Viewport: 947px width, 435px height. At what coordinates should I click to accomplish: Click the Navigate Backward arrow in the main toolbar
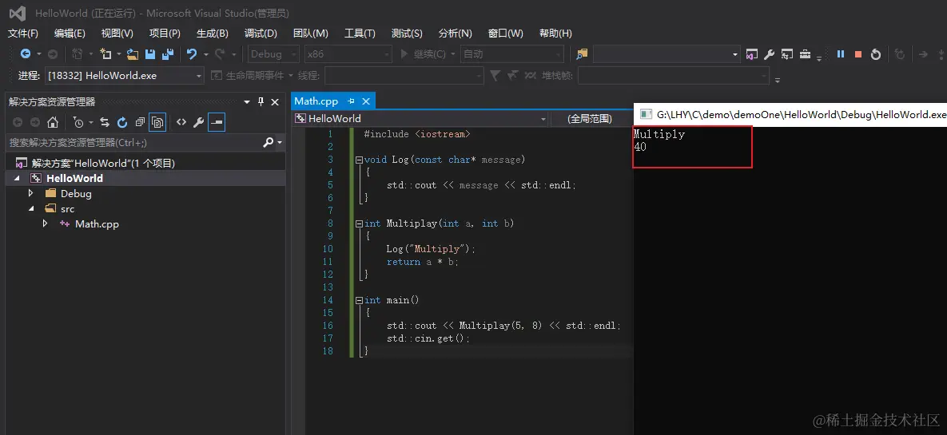[26, 53]
